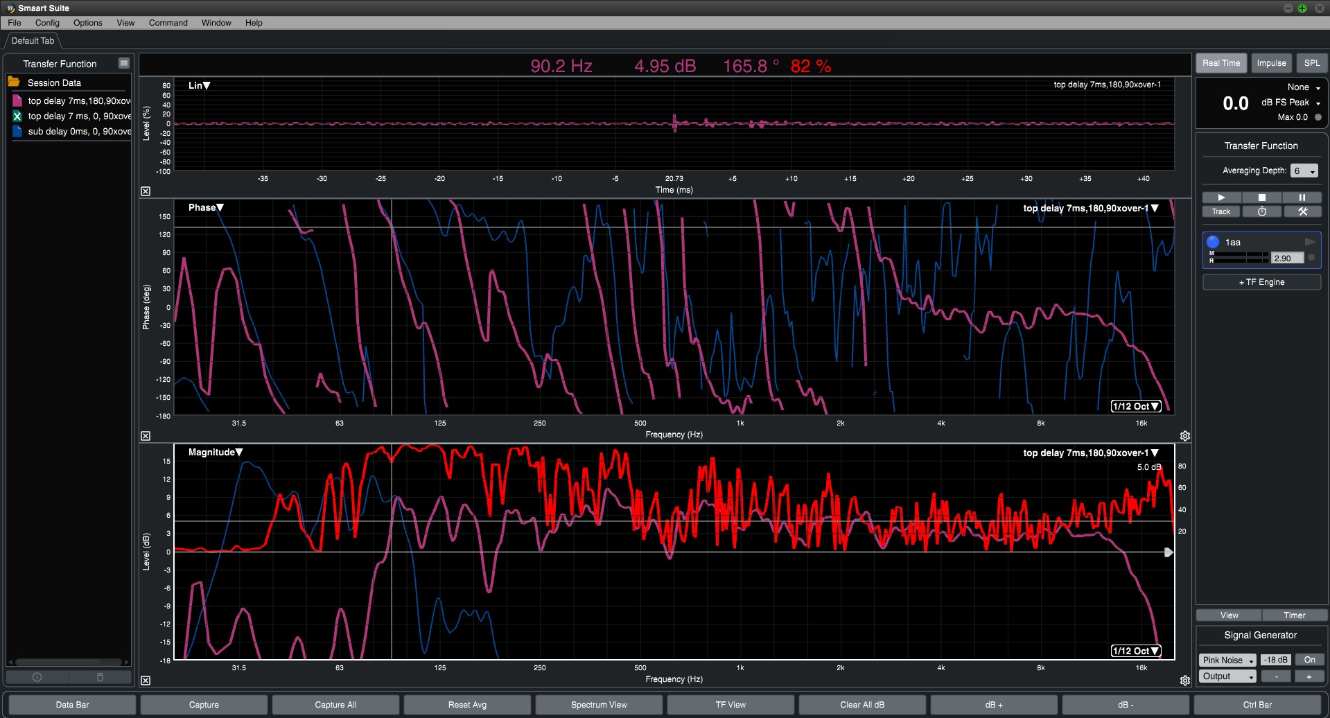Screen dimensions: 1330x718
Task: Click the Capture All button
Action: pyautogui.click(x=335, y=705)
